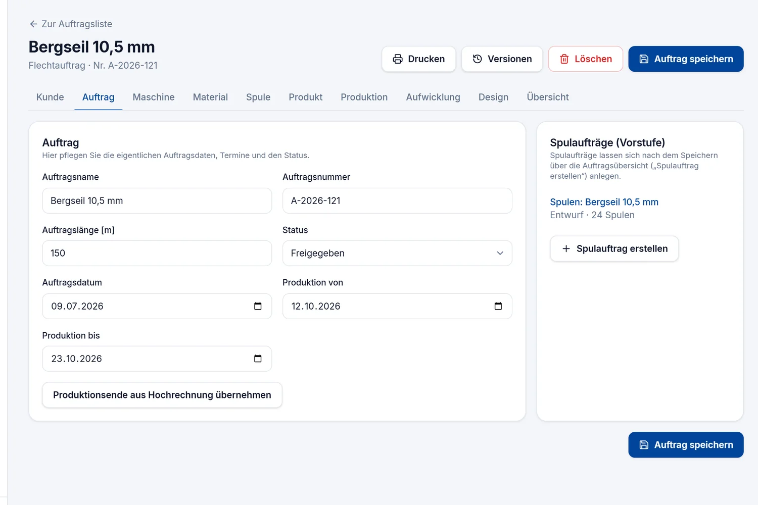Open the calendar picker for Produktion bis
This screenshot has width=758, height=505.
(258, 359)
